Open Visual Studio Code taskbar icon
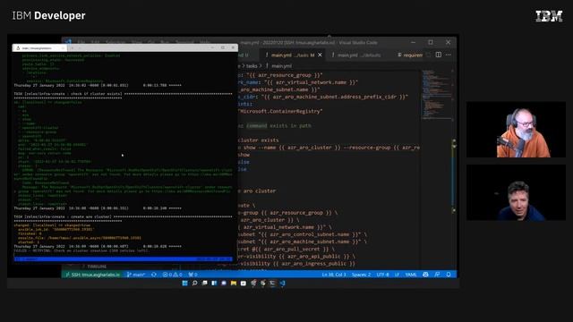This screenshot has height=322, width=573. 283,283
